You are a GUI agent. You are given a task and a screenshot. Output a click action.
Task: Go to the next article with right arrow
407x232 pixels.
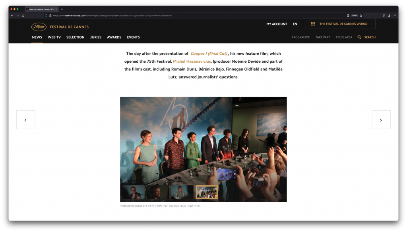pos(381,120)
